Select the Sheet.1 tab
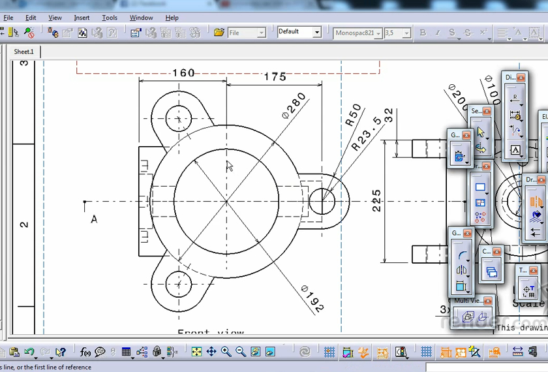Screen dimensions: 548x372 pyautogui.click(x=24, y=51)
